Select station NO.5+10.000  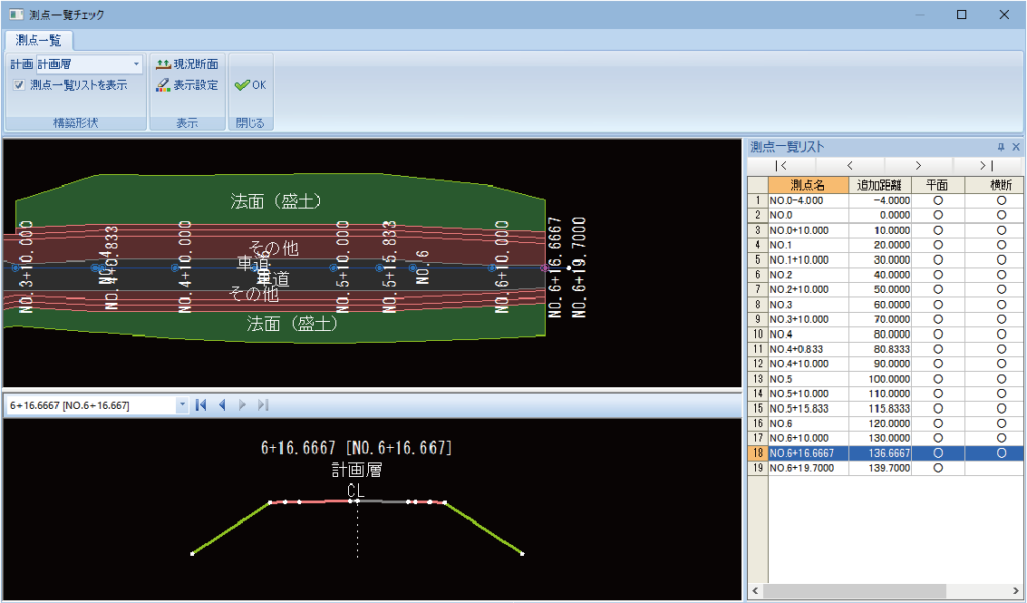(808, 394)
